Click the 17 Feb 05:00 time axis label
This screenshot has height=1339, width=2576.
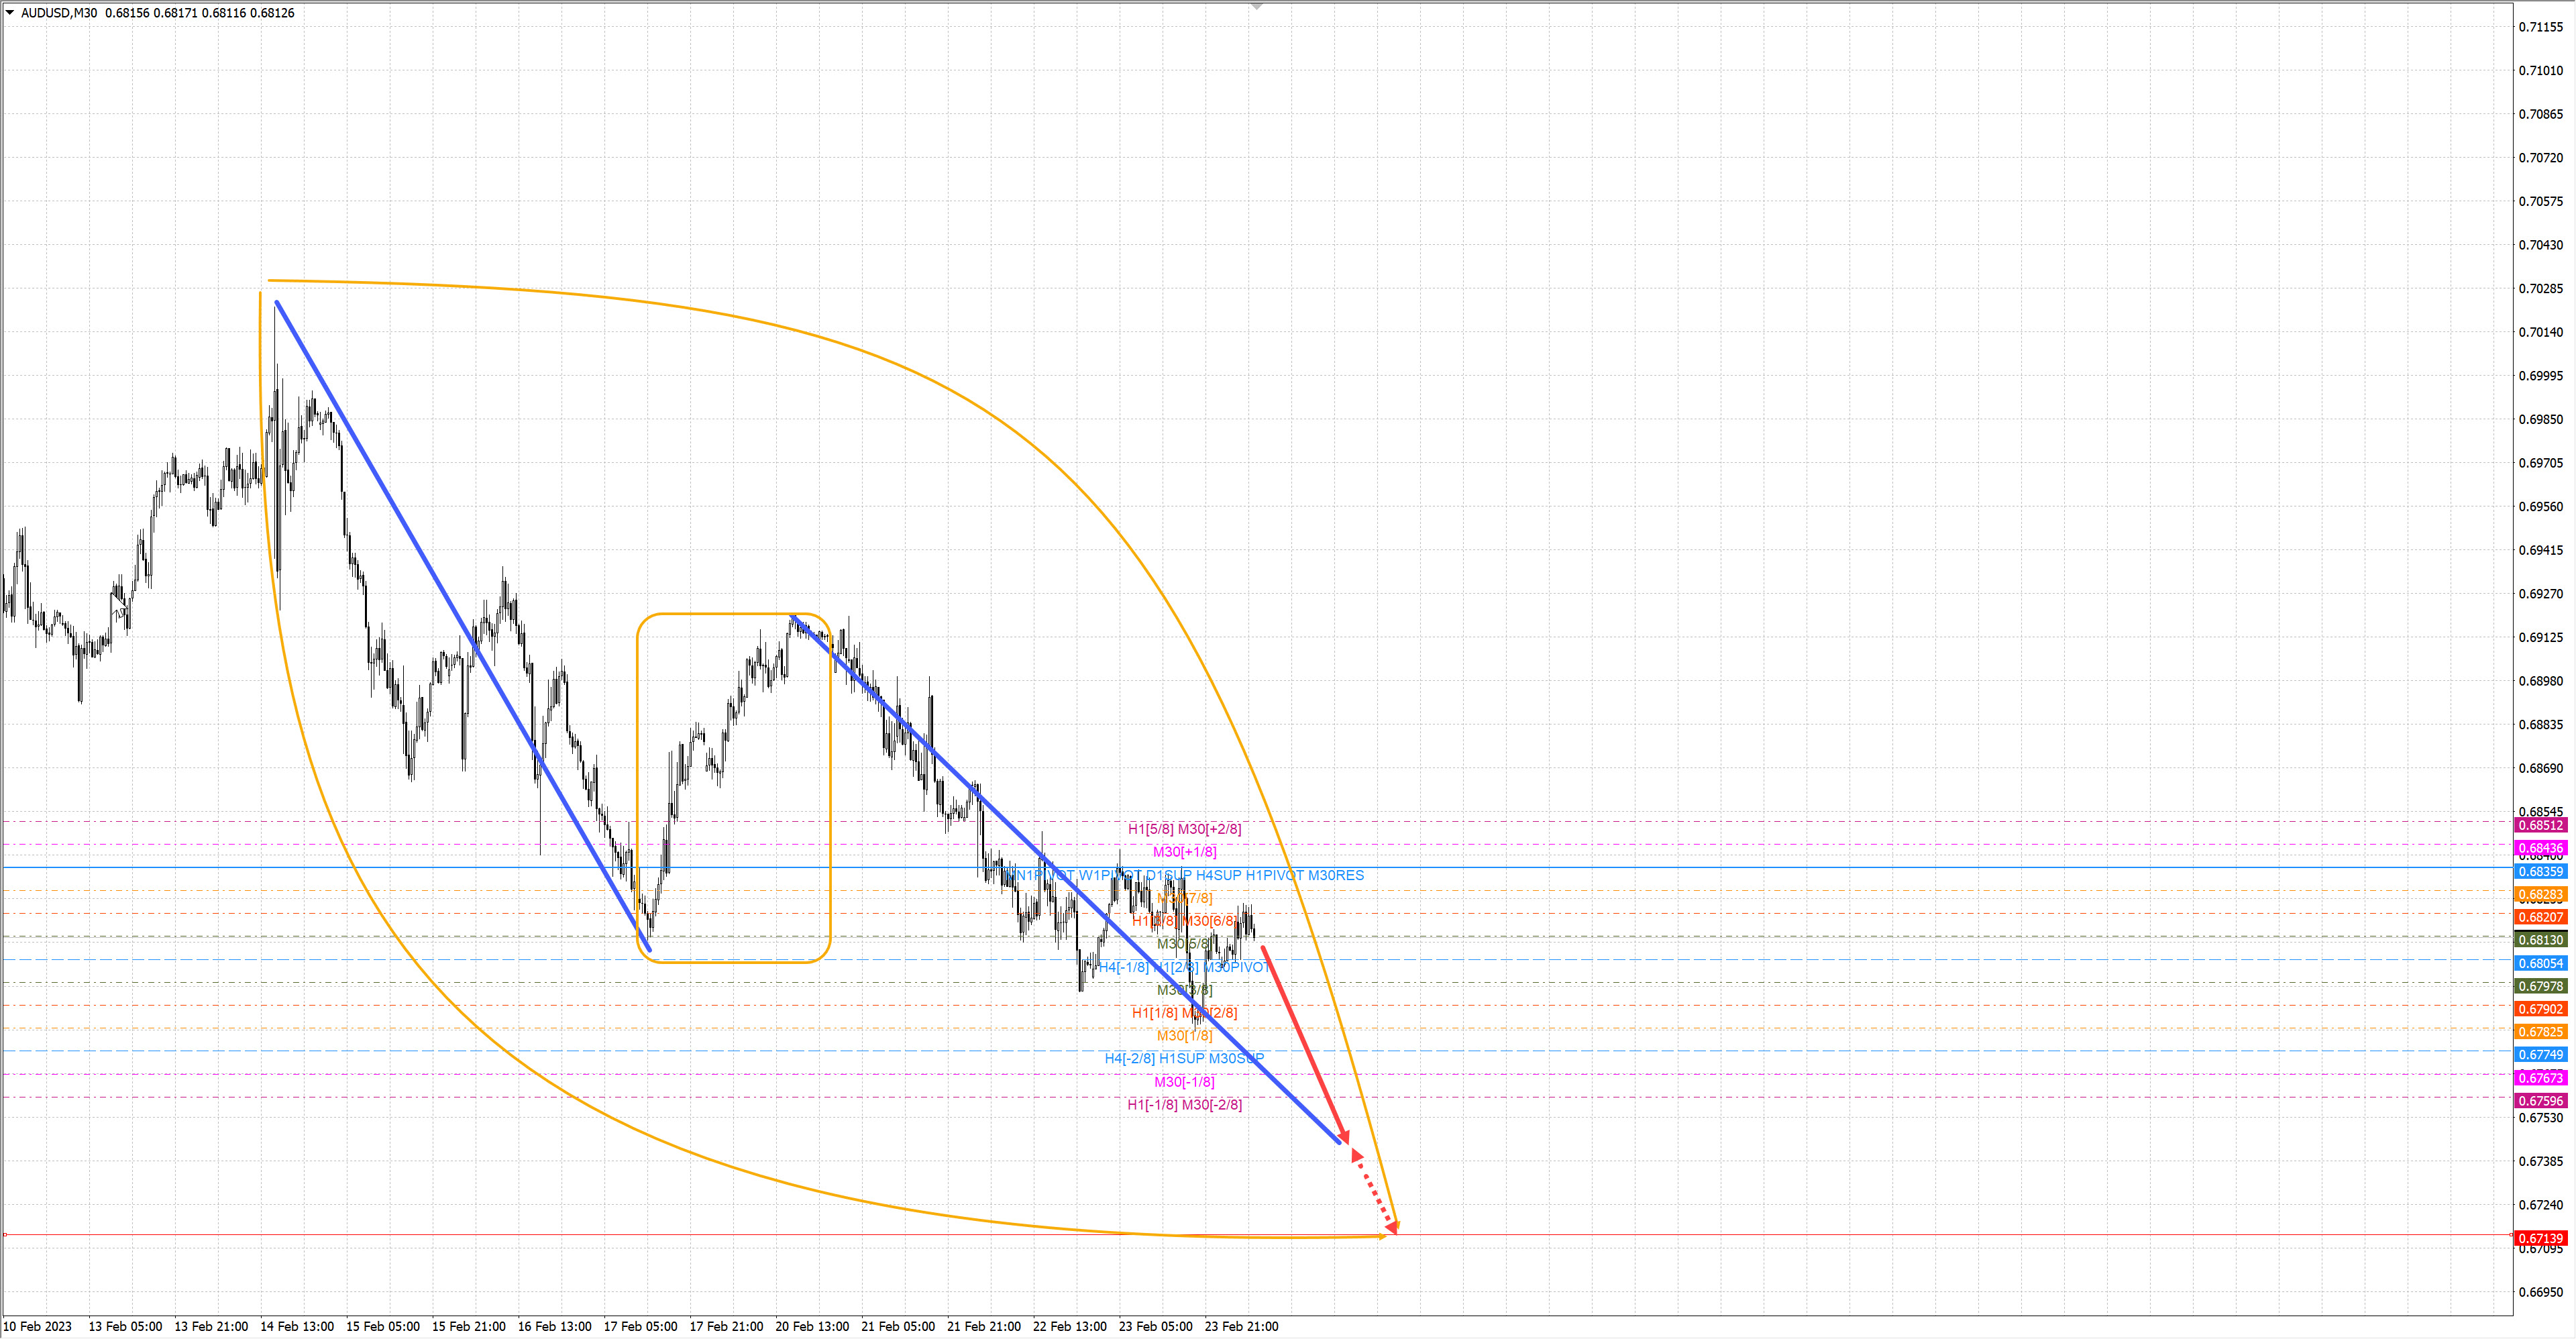640,1326
